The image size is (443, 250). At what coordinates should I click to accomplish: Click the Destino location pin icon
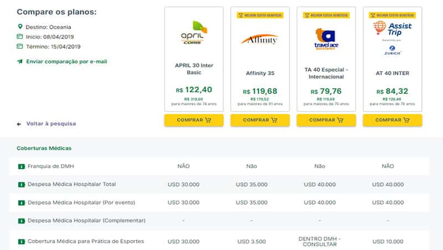pyautogui.click(x=20, y=27)
